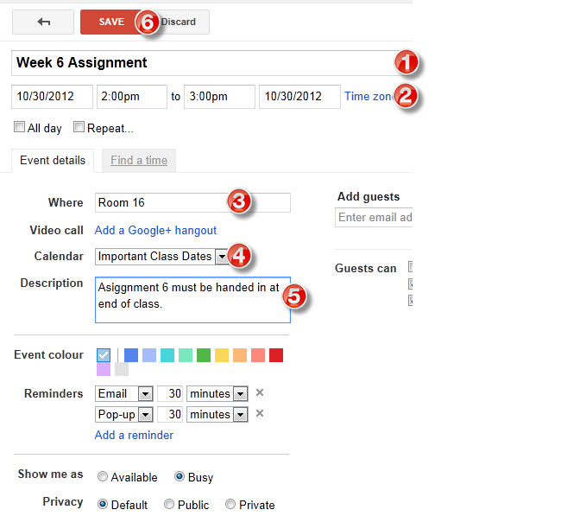Select the Available radio button
The height and width of the screenshot is (516, 561).
point(103,477)
